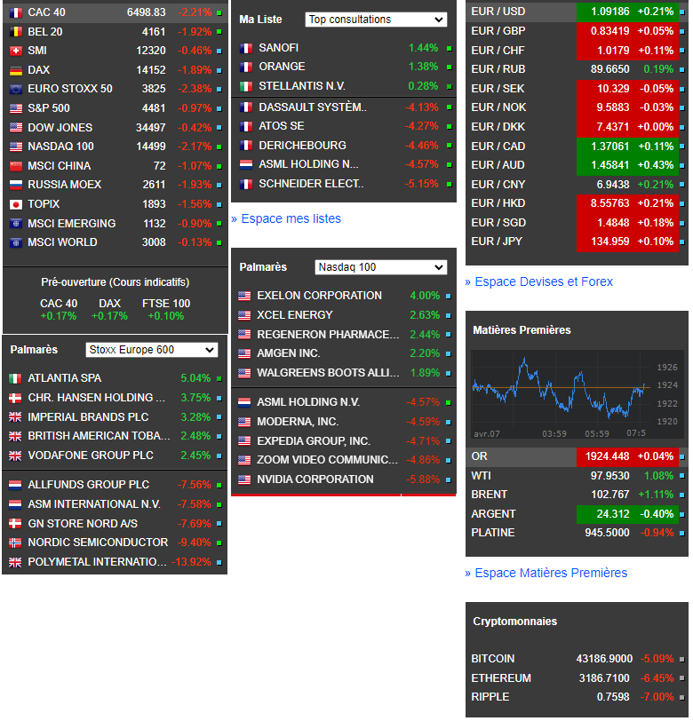Open the ETHEREUM cryptocurrency row

click(577, 678)
